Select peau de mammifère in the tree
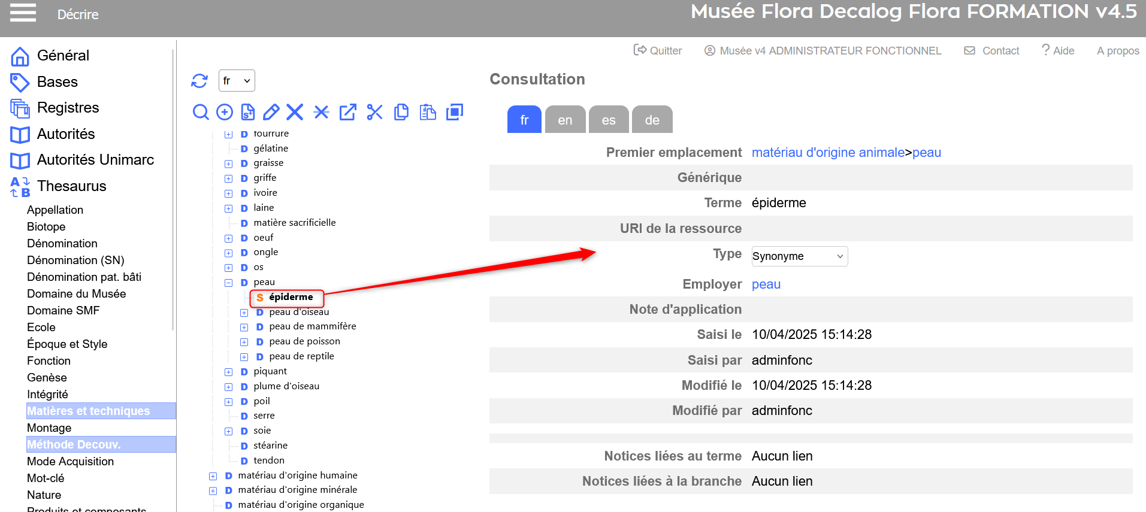 pos(312,326)
